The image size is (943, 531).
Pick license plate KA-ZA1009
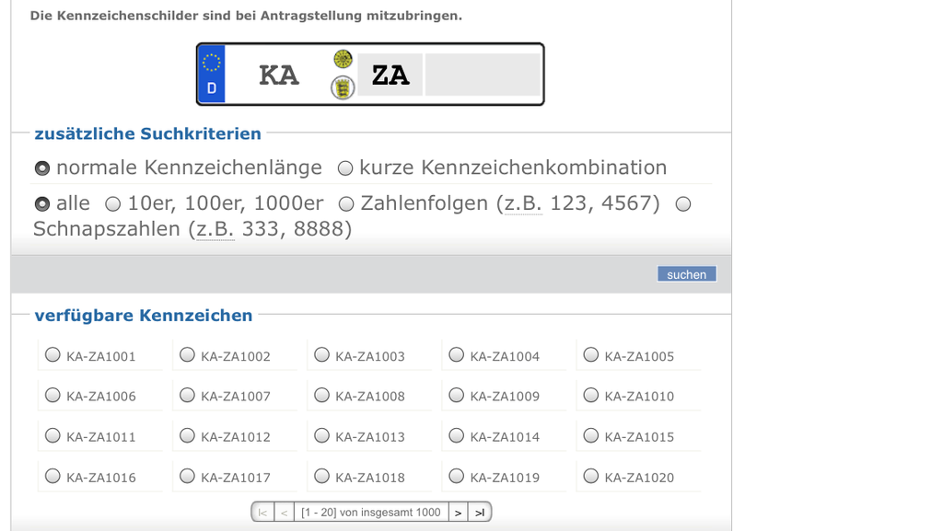click(x=457, y=396)
